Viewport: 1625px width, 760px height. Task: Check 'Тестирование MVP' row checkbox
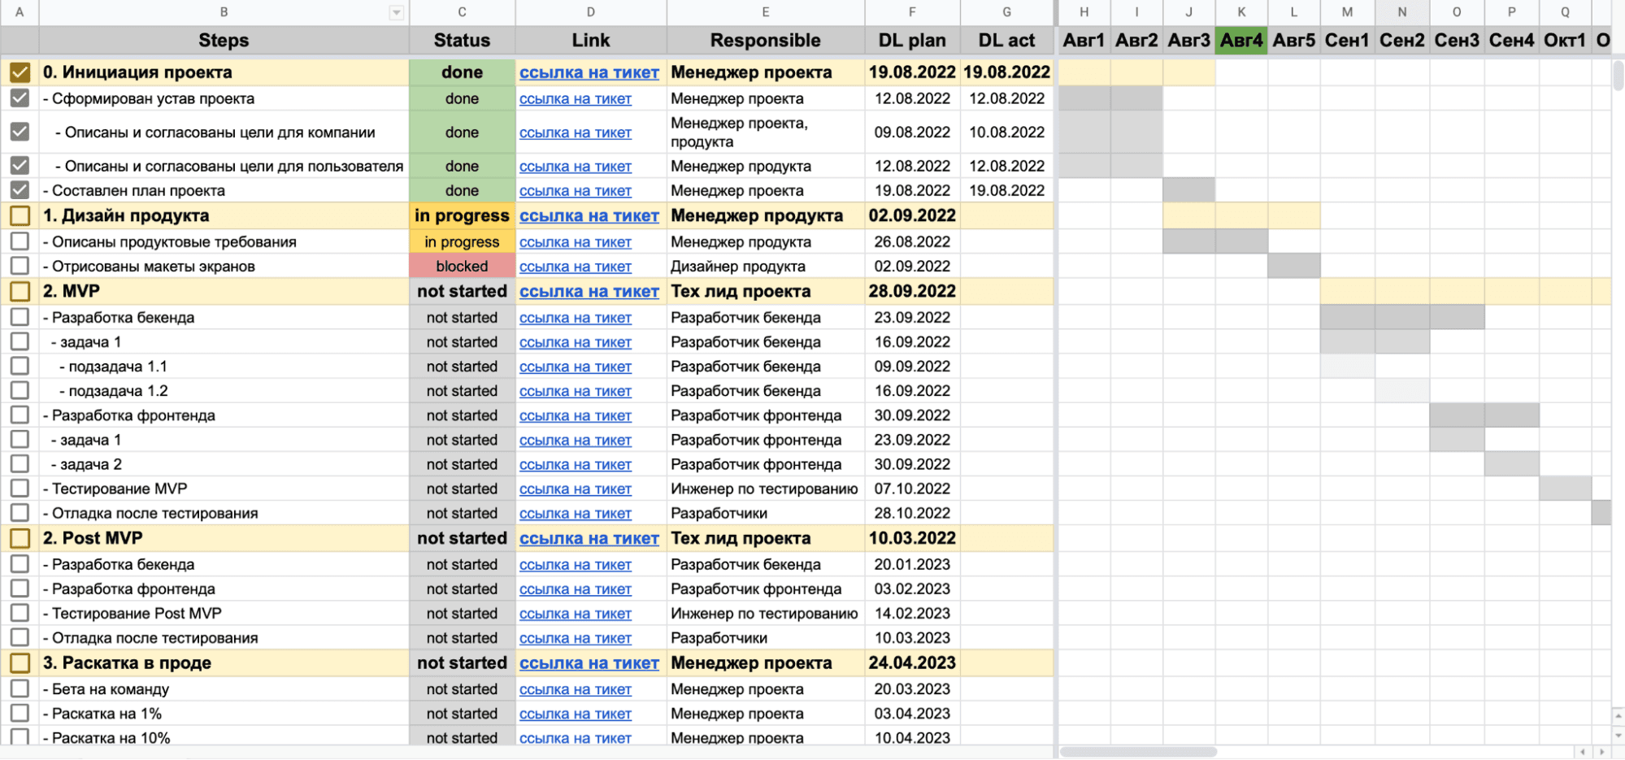pos(20,489)
